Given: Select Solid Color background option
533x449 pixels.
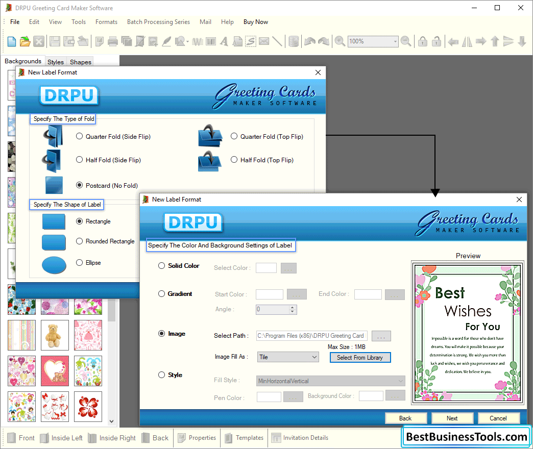Looking at the screenshot, I should (x=161, y=266).
